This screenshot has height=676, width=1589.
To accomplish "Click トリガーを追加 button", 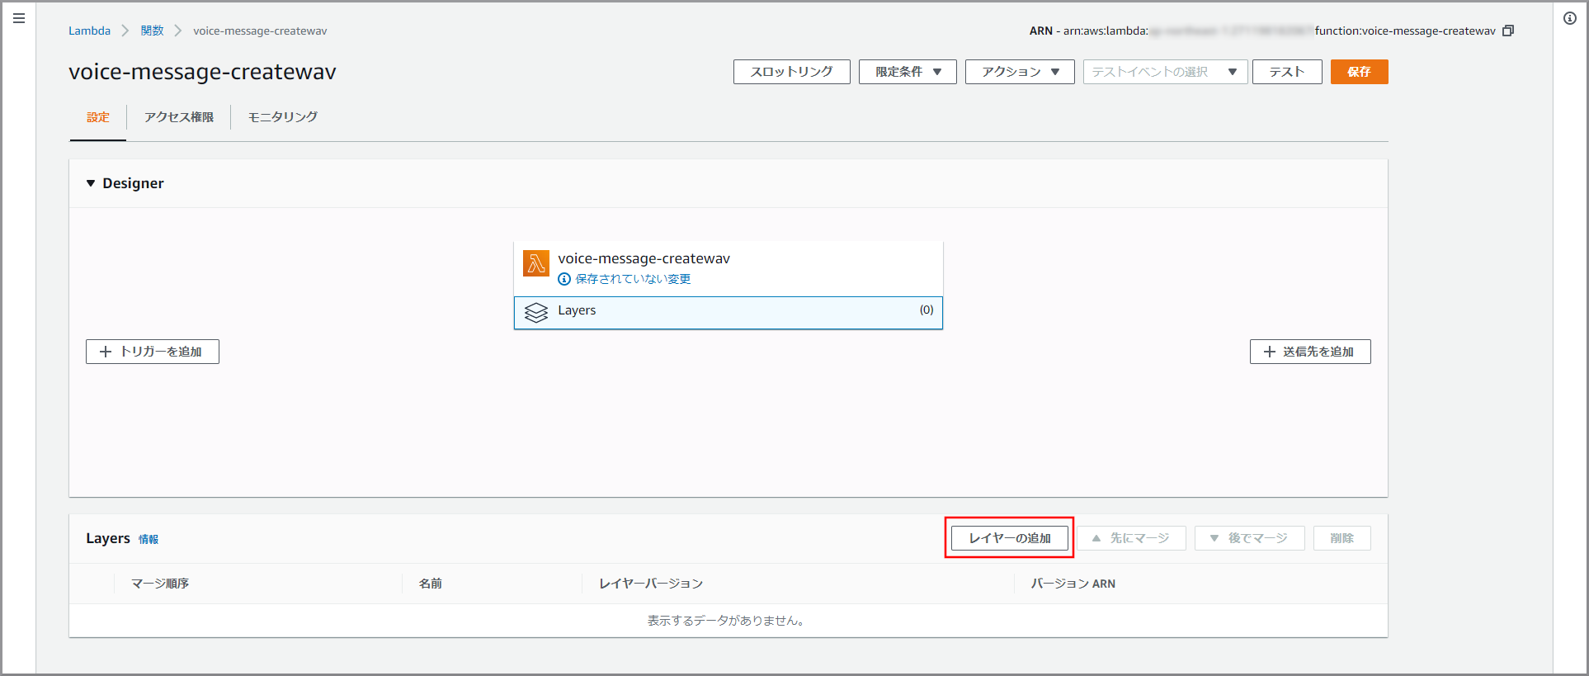I will point(153,352).
